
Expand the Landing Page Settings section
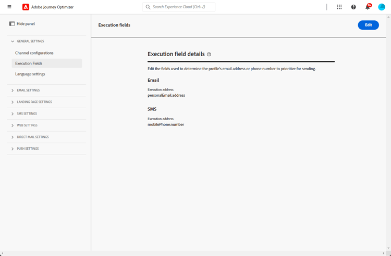(x=13, y=102)
